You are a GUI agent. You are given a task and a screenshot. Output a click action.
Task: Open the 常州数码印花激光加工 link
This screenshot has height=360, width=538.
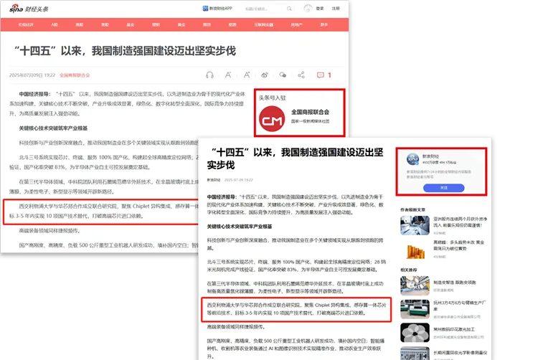point(453,329)
